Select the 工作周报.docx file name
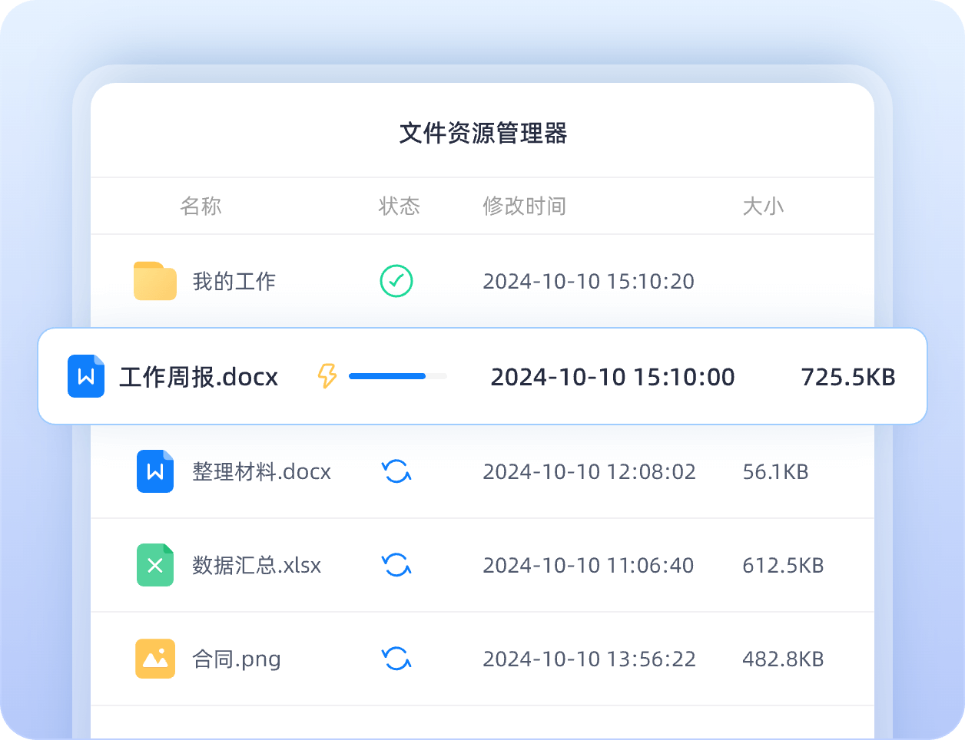Image resolution: width=965 pixels, height=740 pixels. click(198, 377)
